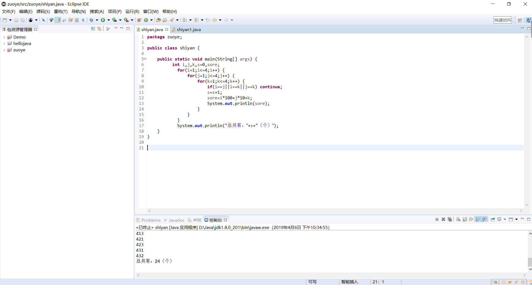Open the 运行(R) menu

click(x=132, y=12)
